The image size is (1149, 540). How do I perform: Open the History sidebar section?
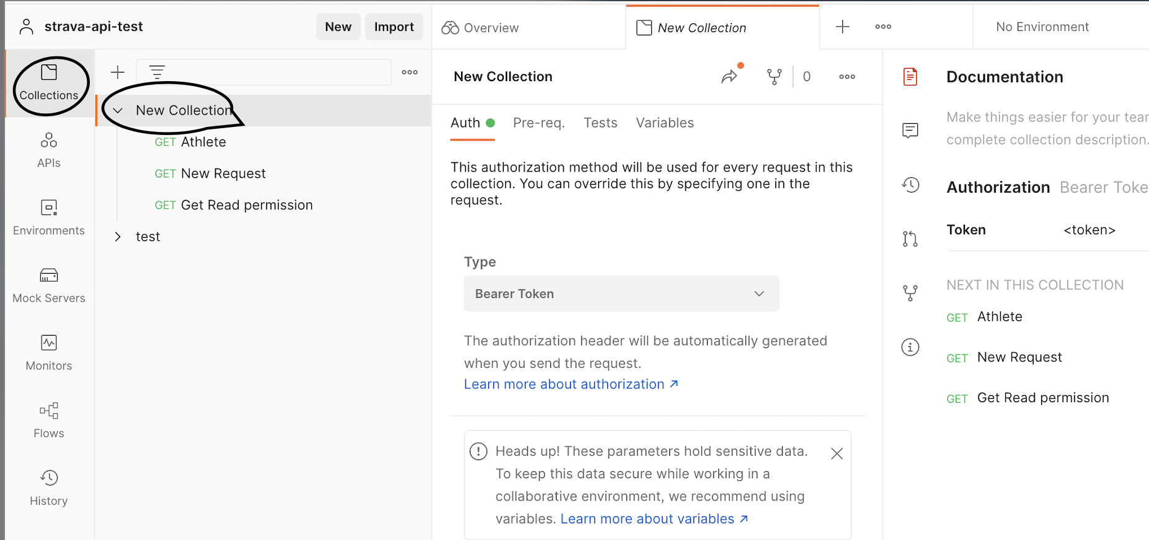(49, 488)
